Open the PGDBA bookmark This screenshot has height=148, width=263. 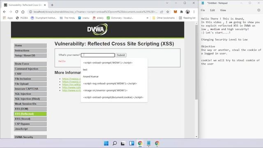22,18
